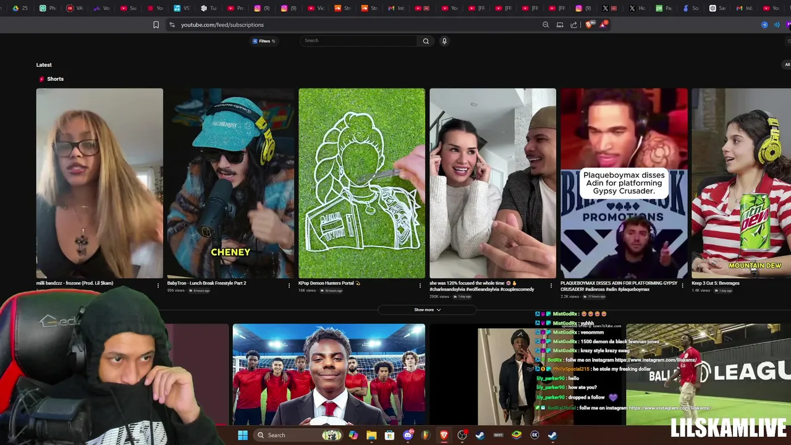The height and width of the screenshot is (445, 791).
Task: Click the "Latest" heading text
Action: tap(44, 65)
